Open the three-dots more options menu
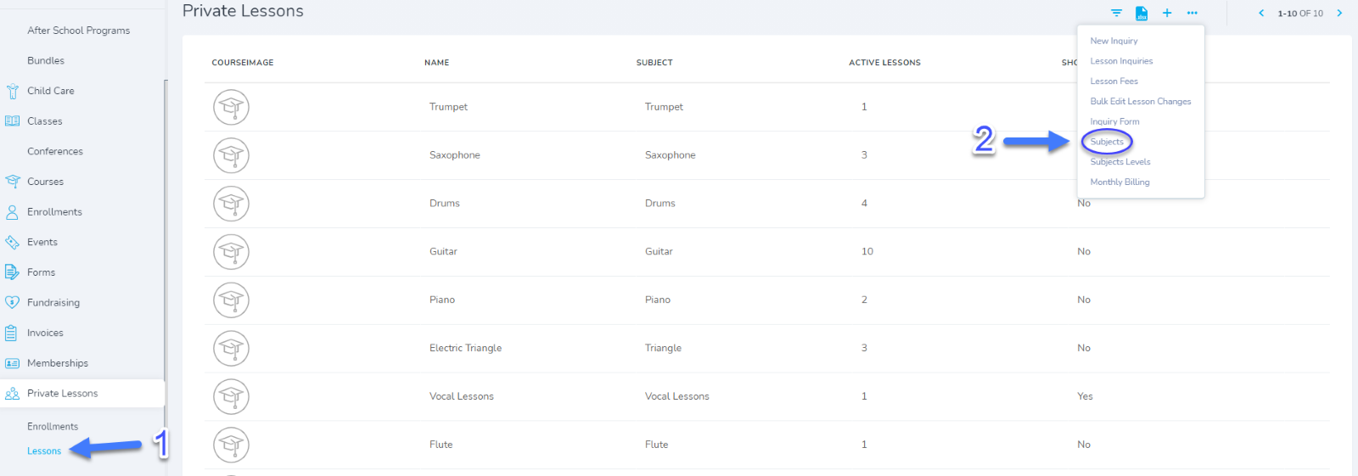The width and height of the screenshot is (1358, 476). (x=1192, y=13)
